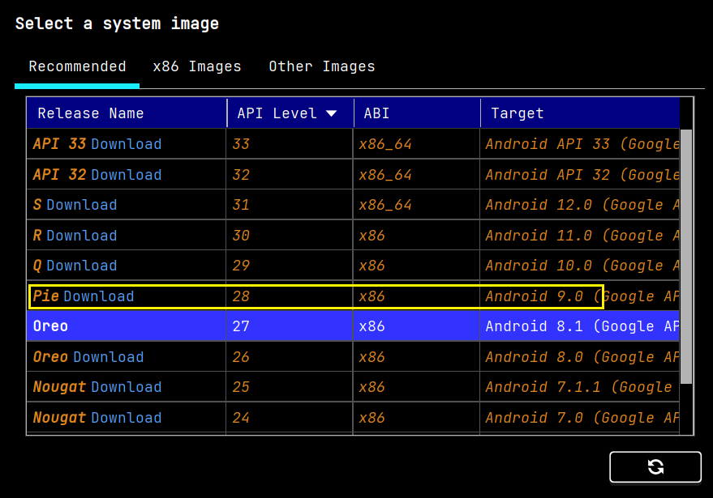713x498 pixels.
Task: Download the Oreo API 26 image
Action: click(109, 357)
